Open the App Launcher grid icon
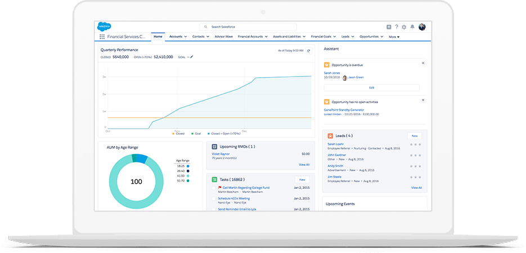526x253 pixels. click(102, 37)
